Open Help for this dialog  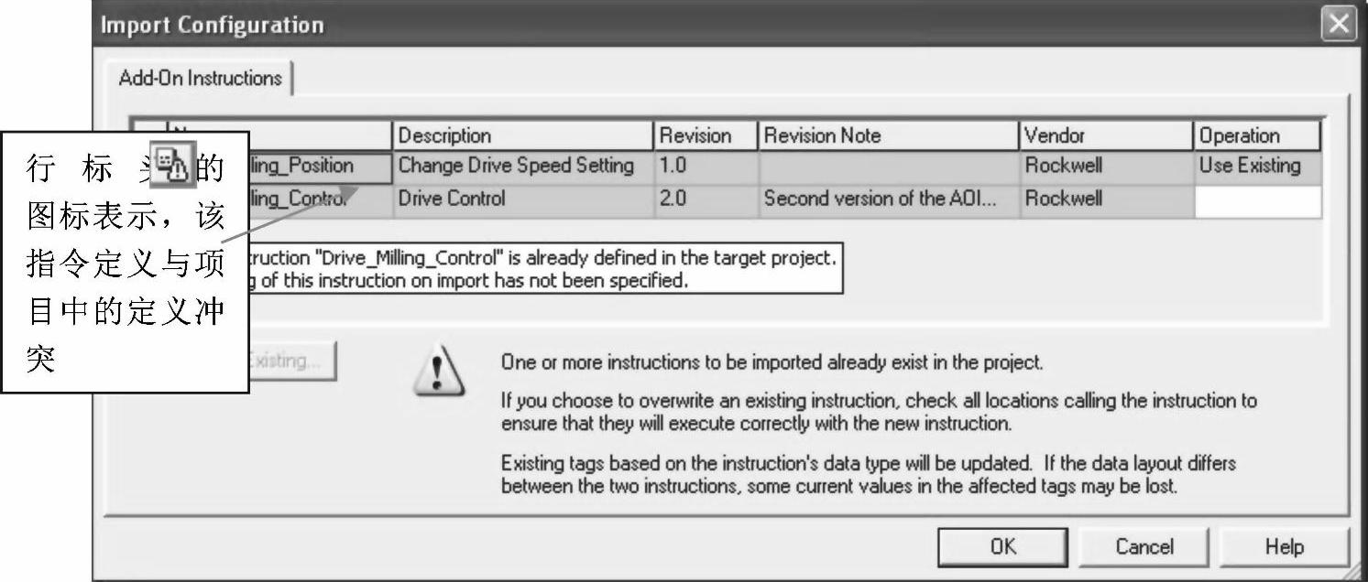point(1284,547)
